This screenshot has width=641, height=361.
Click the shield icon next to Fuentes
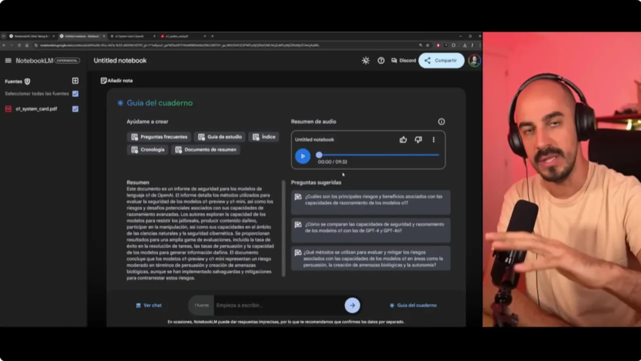[28, 81]
